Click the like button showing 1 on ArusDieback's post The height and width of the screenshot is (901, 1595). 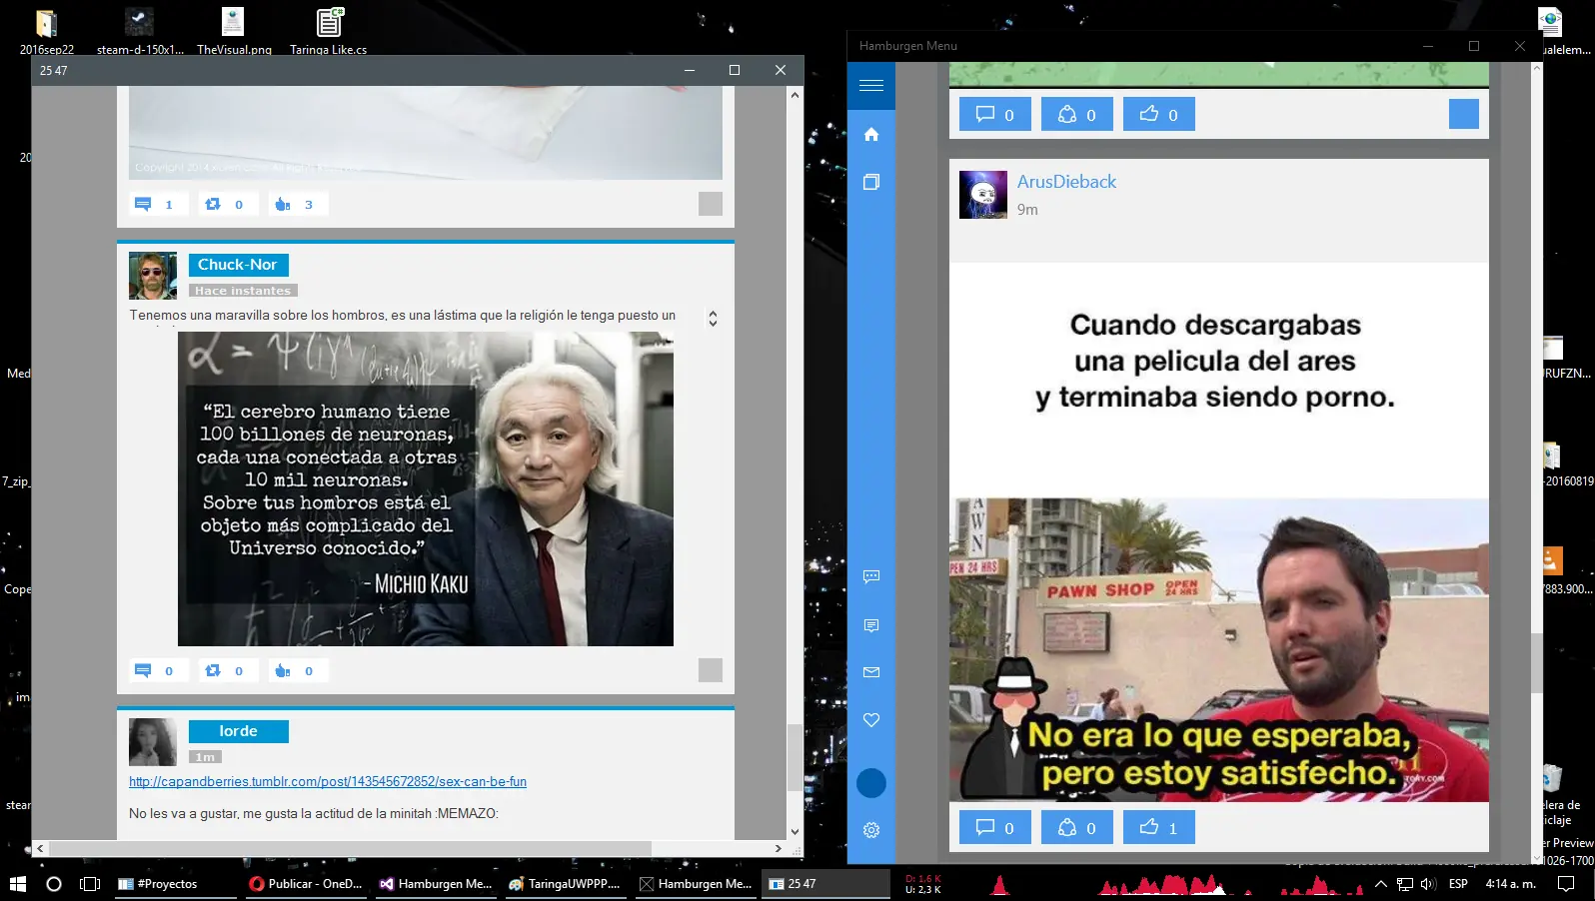click(1159, 827)
